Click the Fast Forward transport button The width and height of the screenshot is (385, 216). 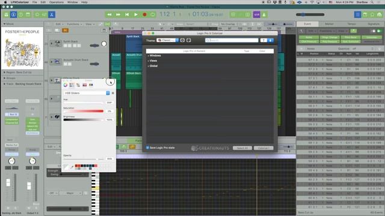click(x=118, y=14)
